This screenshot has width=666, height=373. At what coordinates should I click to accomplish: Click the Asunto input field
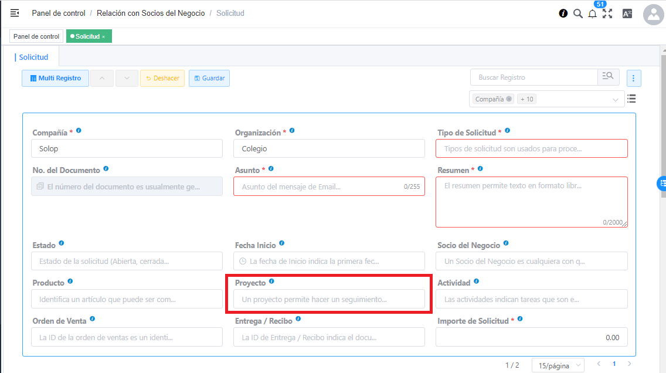click(x=320, y=187)
